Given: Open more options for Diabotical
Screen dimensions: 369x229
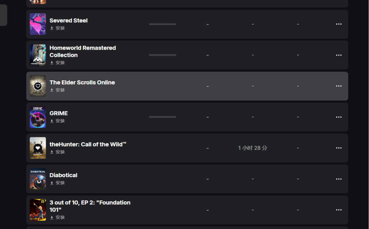Looking at the screenshot, I should click(x=339, y=179).
